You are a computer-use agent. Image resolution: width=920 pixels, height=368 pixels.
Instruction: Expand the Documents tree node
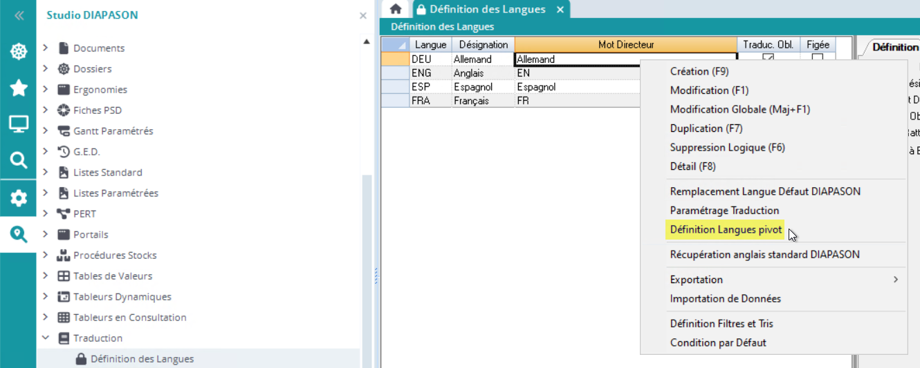[46, 48]
